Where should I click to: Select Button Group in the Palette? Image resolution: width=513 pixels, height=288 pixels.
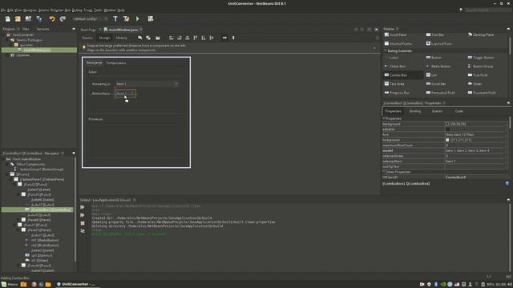pyautogui.click(x=480, y=66)
